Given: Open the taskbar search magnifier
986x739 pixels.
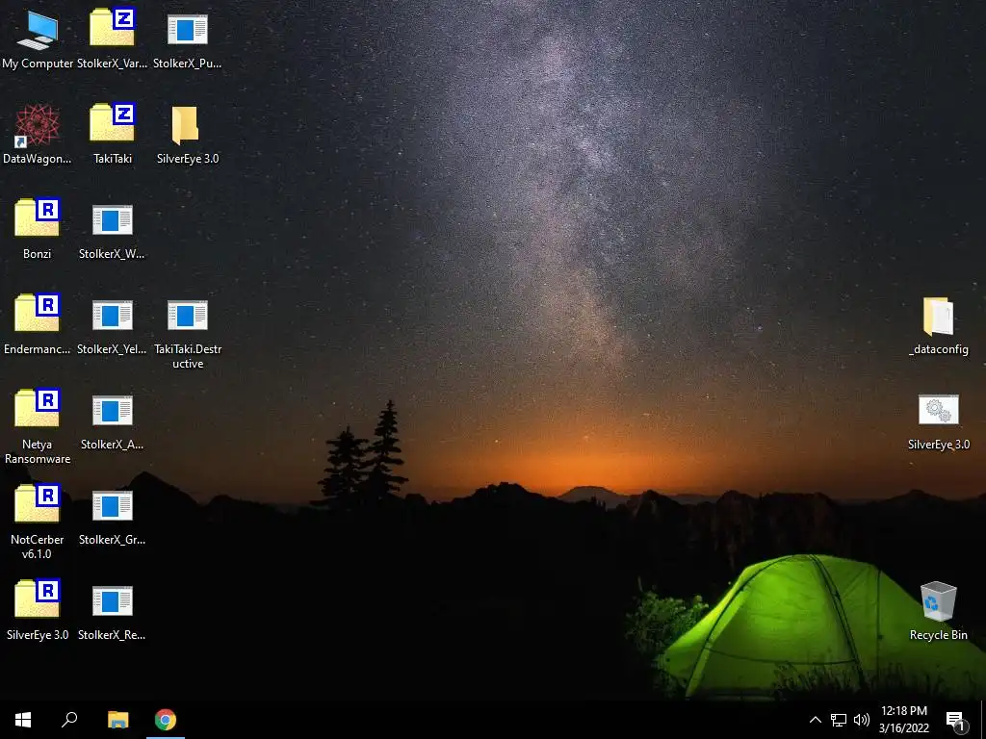Looking at the screenshot, I should tap(69, 720).
